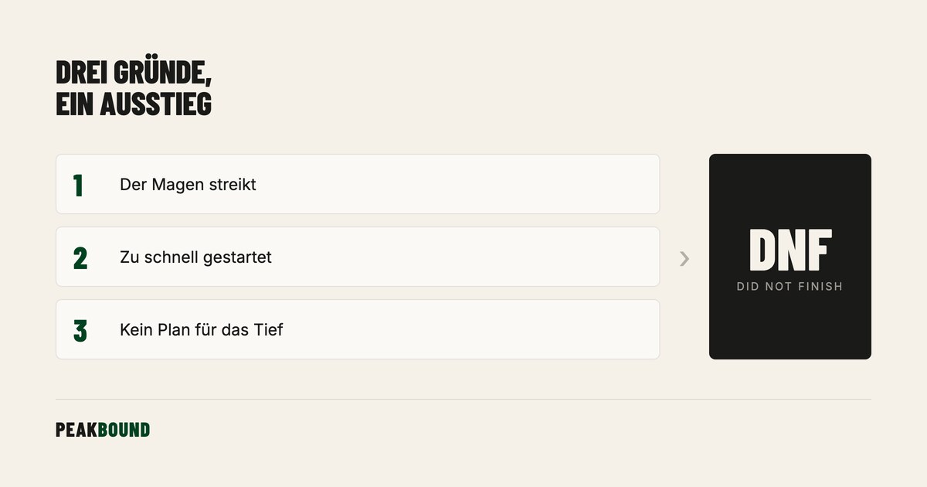The height and width of the screenshot is (487, 927).
Task: Click the number 1 badge
Action: coord(78,185)
